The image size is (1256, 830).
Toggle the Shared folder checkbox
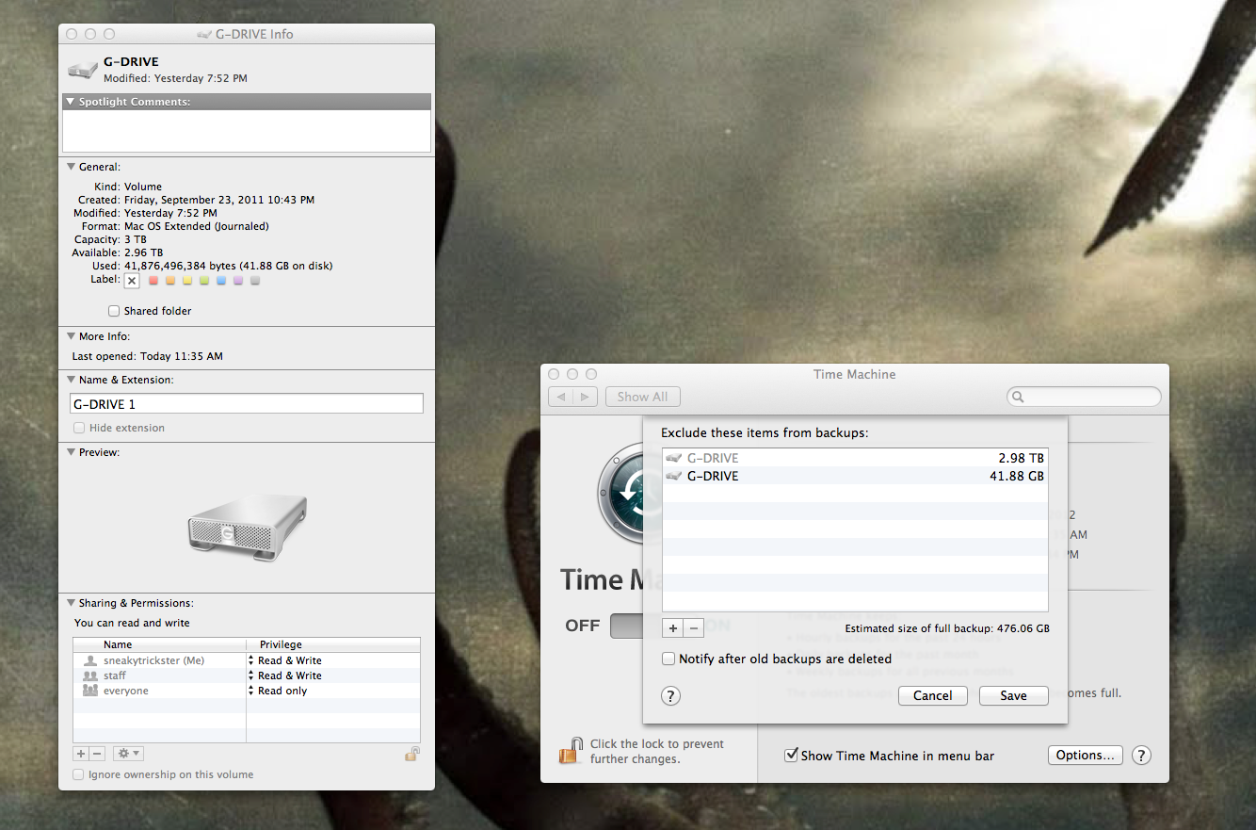click(x=114, y=311)
